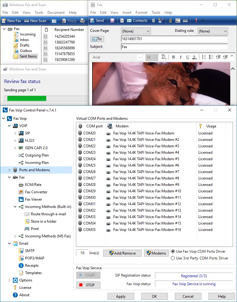The height and width of the screenshot is (302, 237).
Task: Toggle the preview pane icon beside New Scan
Action: (x=54, y=21)
